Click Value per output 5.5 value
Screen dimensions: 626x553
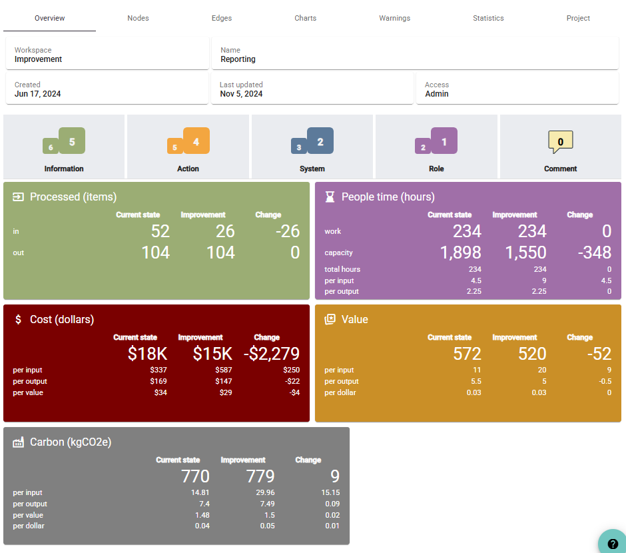(476, 381)
